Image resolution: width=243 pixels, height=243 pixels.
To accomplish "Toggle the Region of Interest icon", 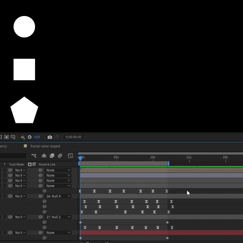I will (6, 137).
